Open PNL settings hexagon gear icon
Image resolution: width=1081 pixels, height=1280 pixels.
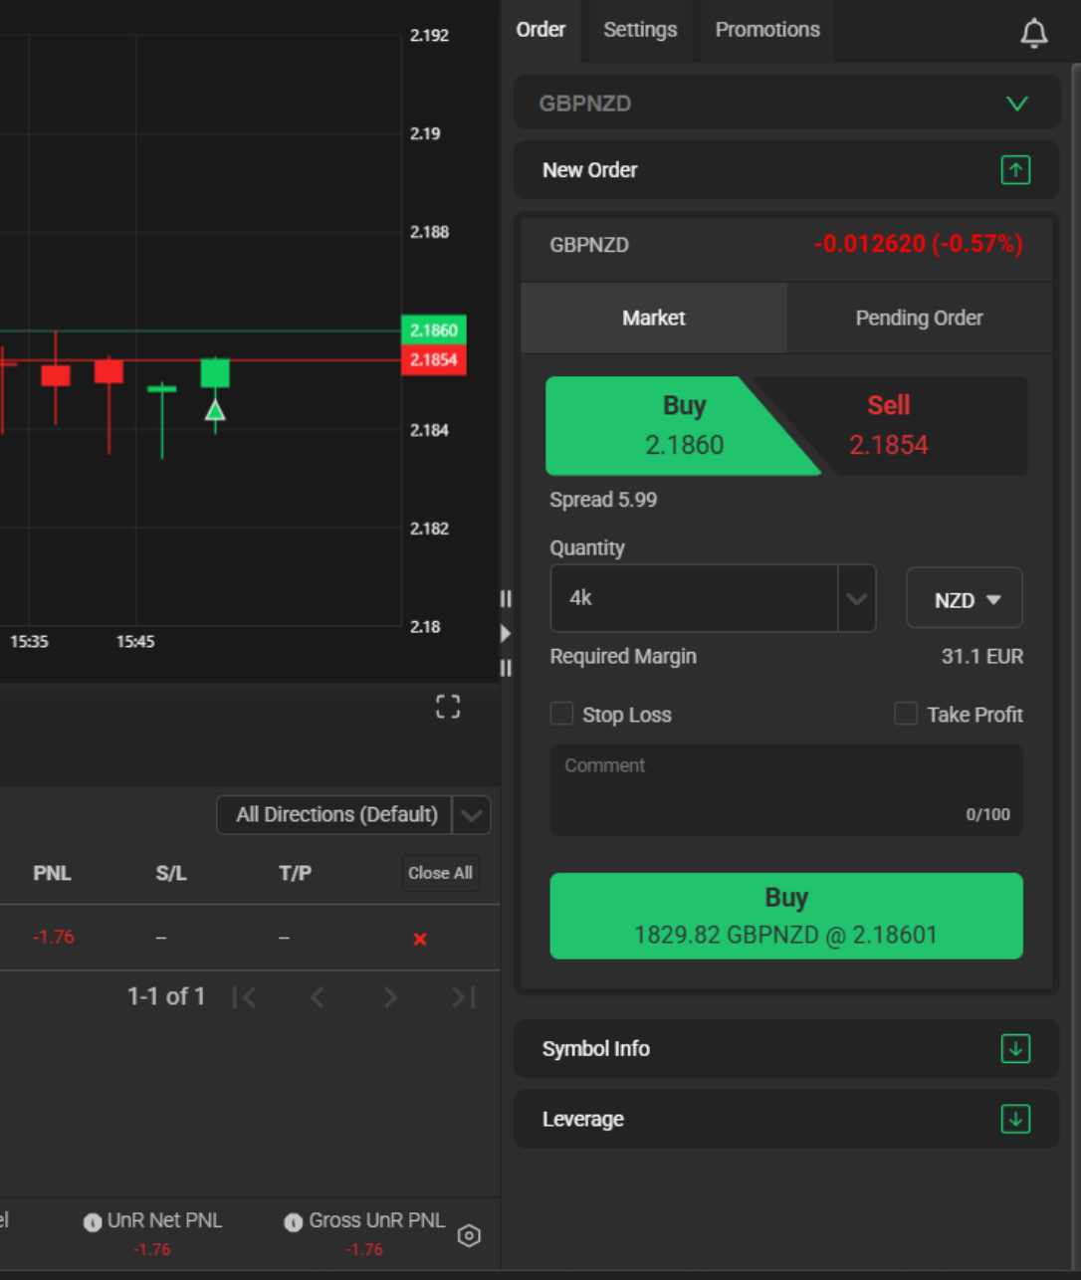pyautogui.click(x=469, y=1235)
